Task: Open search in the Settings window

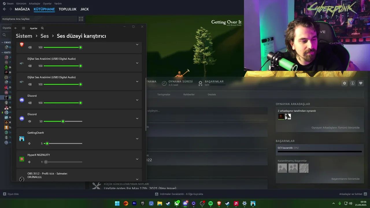Action: 42,28
